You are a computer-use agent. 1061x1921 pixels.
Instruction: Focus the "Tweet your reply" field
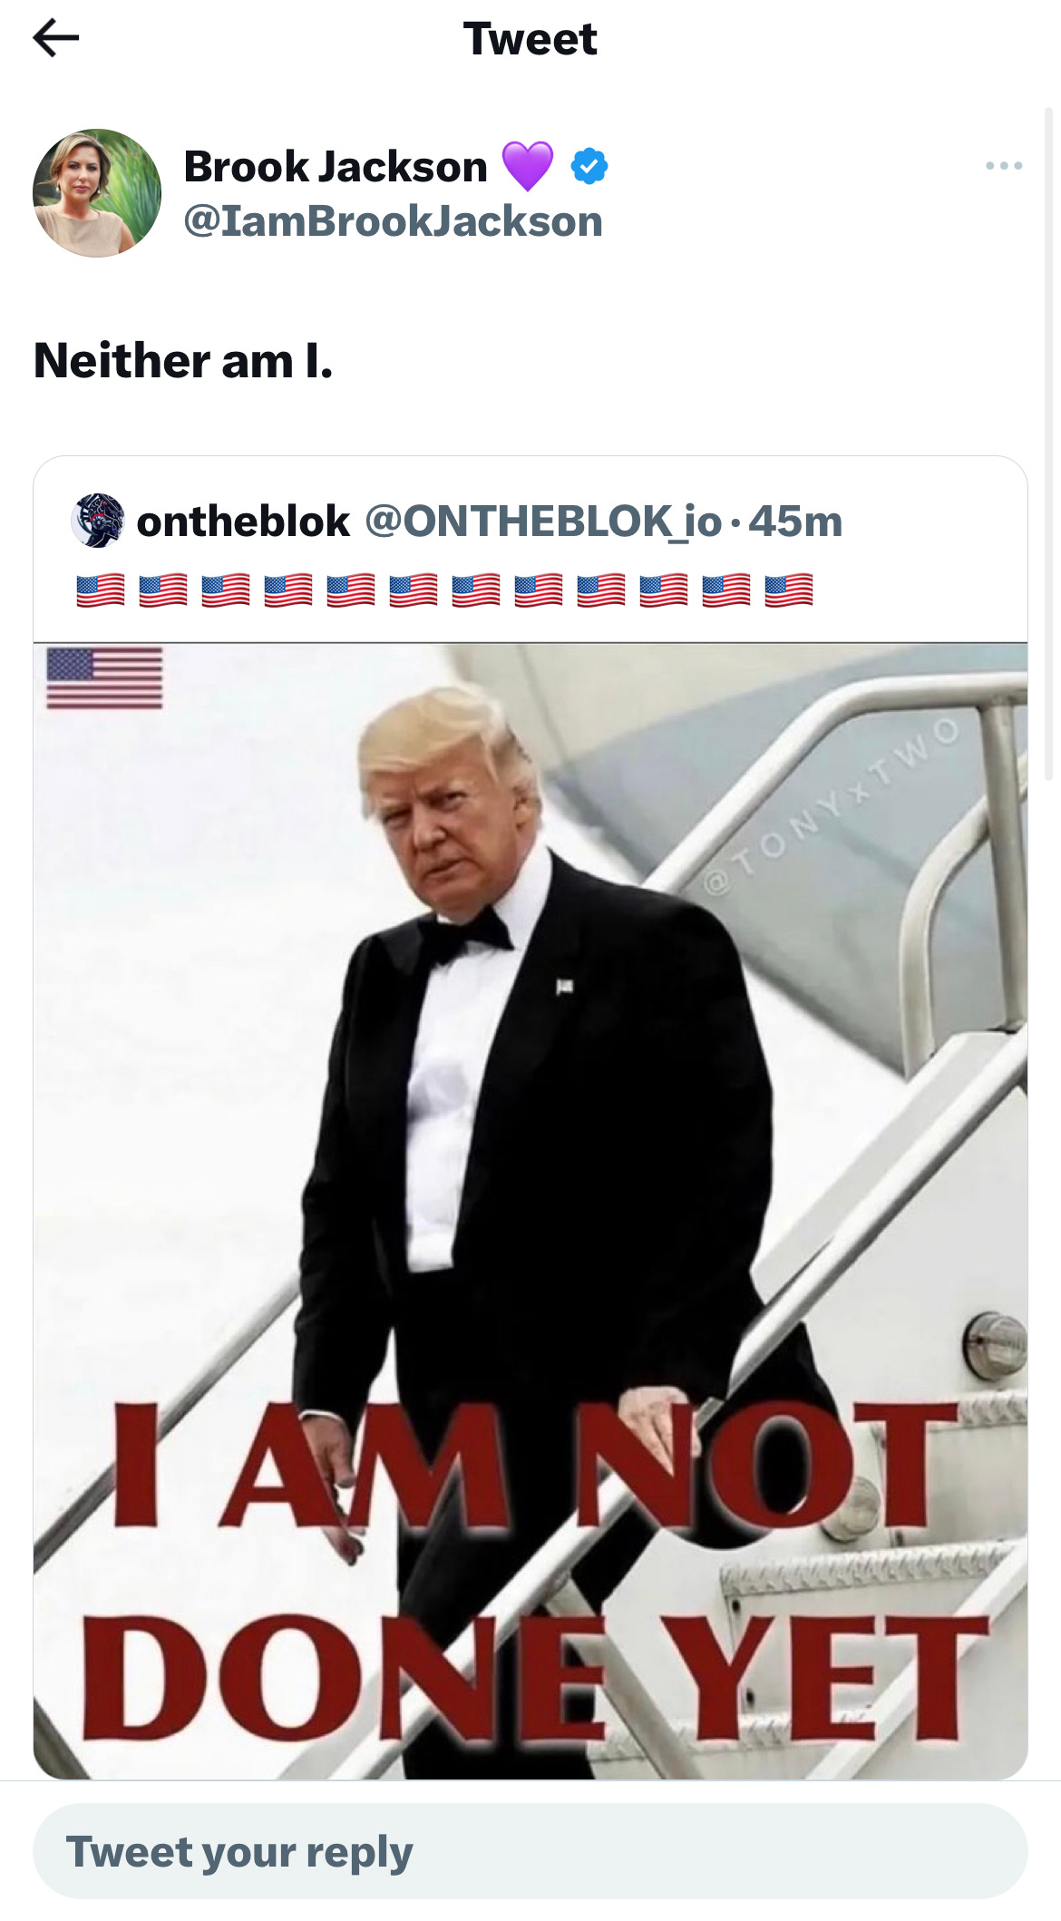530,1851
